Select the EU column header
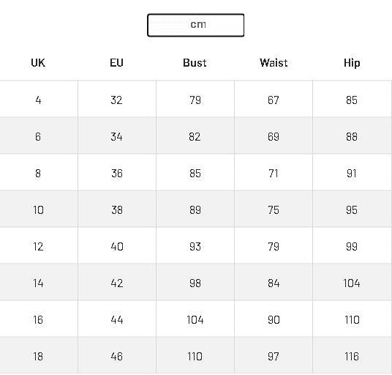392x375 pixels. (x=116, y=62)
